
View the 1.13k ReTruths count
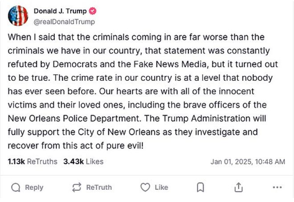33,161
